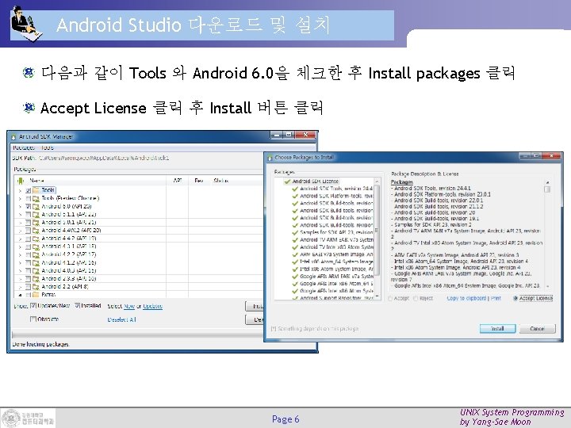
Task: Click the Android robot icon in Name header
Action: [21, 181]
